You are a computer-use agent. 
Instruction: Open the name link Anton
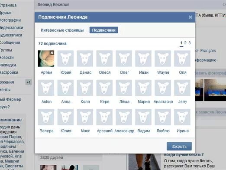[x=46, y=101]
